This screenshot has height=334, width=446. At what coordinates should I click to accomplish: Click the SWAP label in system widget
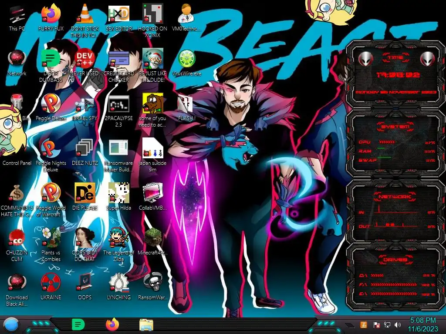click(367, 160)
